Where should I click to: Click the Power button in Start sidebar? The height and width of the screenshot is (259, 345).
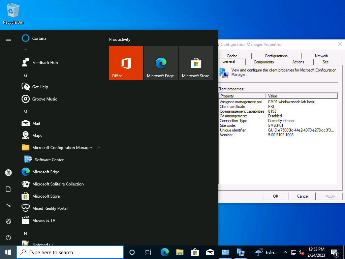coord(8,237)
